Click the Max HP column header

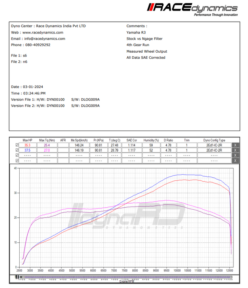click(x=27, y=140)
